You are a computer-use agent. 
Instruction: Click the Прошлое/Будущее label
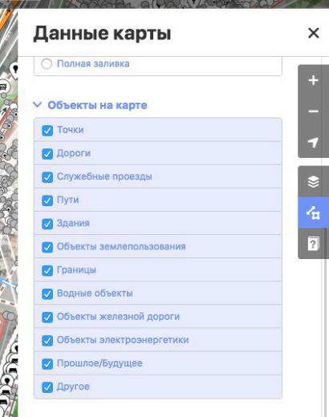(x=100, y=363)
